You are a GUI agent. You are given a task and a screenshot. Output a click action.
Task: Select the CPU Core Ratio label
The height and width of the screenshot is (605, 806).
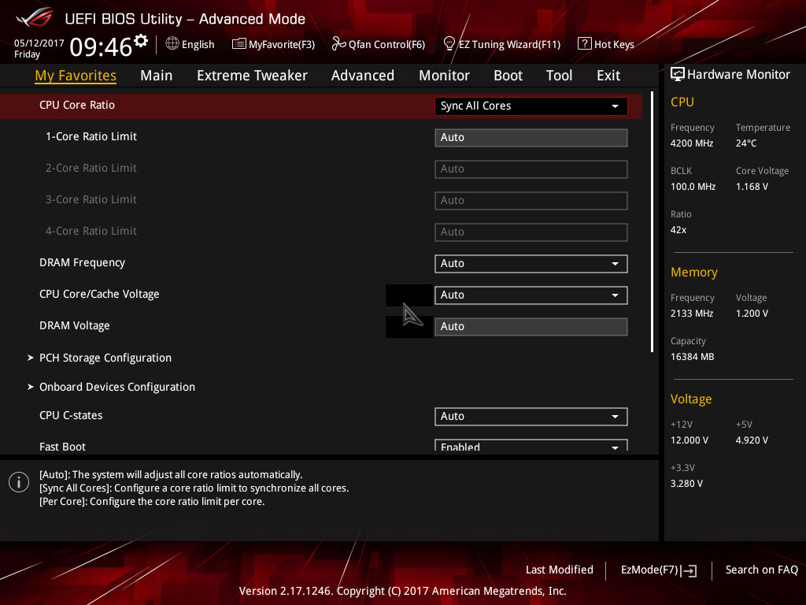77,105
